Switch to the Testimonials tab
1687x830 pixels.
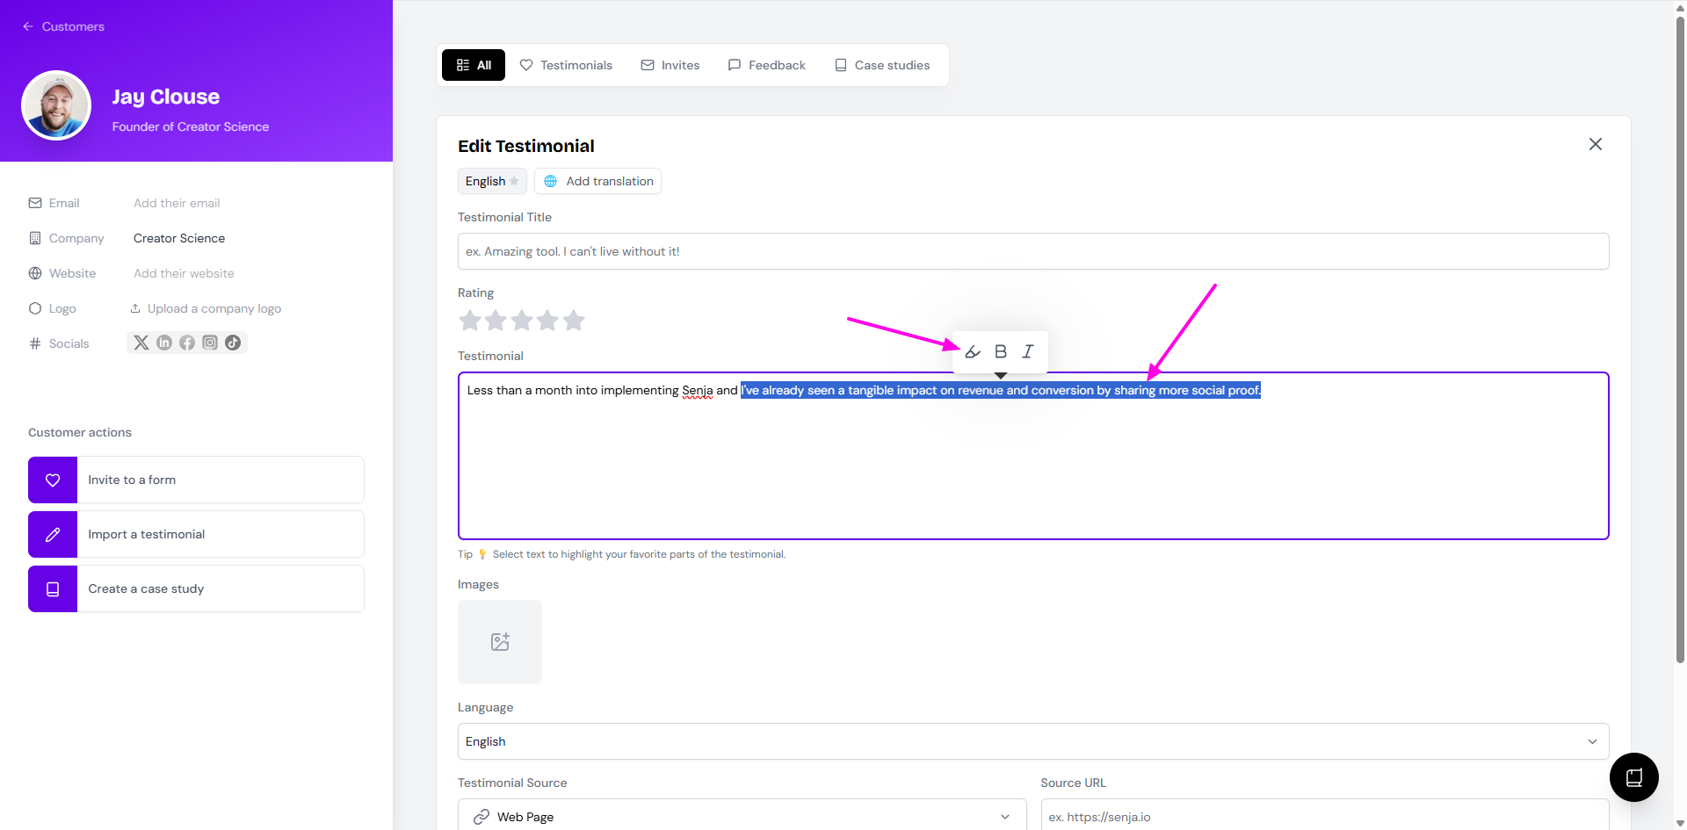tap(566, 65)
